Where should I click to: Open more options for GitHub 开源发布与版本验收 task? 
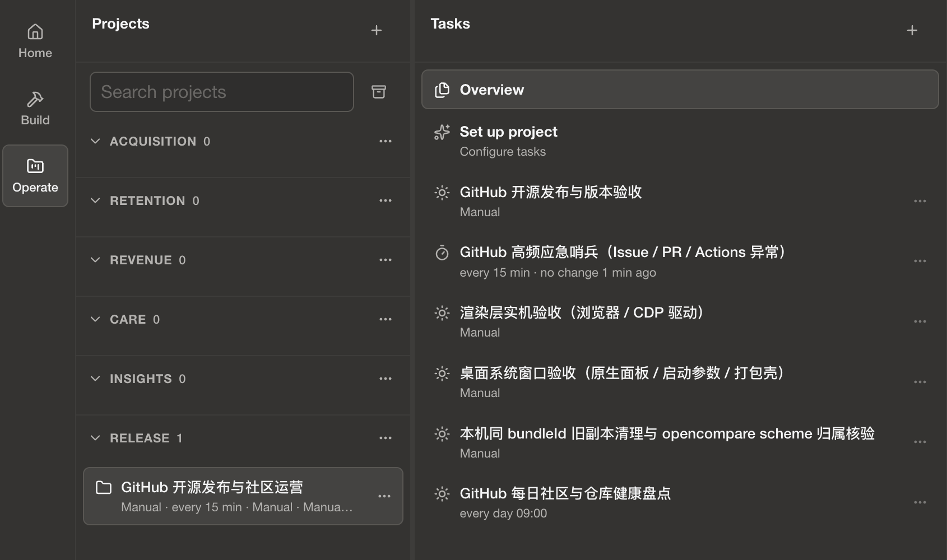tap(920, 201)
